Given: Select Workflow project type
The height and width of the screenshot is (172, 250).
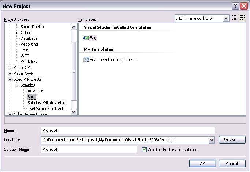Looking at the screenshot, I should coord(29,62).
